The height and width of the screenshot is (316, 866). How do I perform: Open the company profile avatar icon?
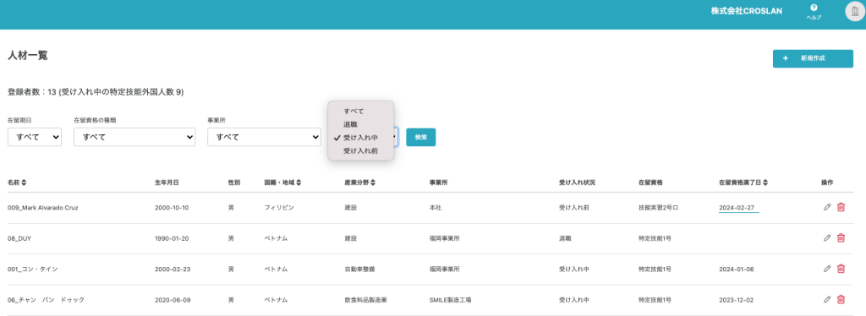coord(855,12)
